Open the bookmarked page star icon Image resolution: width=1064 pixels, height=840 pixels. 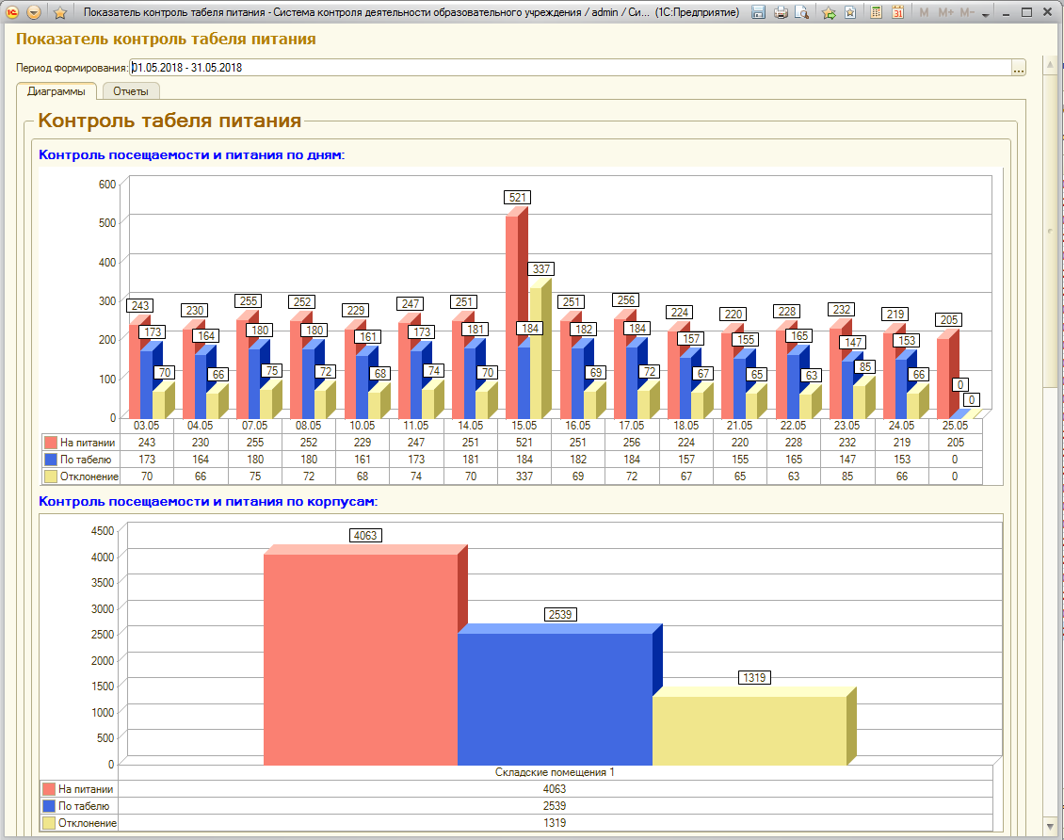click(x=850, y=12)
